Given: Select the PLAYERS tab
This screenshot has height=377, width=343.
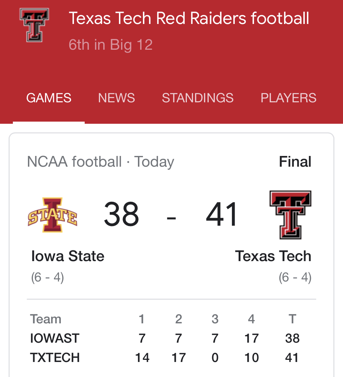Looking at the screenshot, I should (x=288, y=98).
